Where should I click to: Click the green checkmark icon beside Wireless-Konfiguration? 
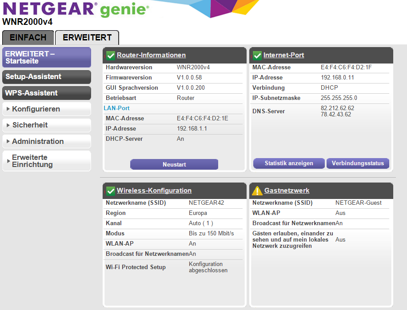111,191
